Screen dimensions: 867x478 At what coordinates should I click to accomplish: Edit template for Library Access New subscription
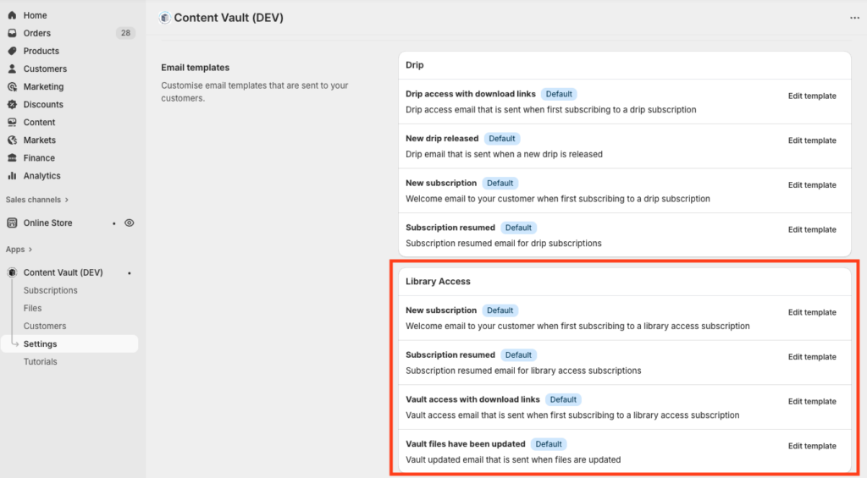pyautogui.click(x=812, y=312)
